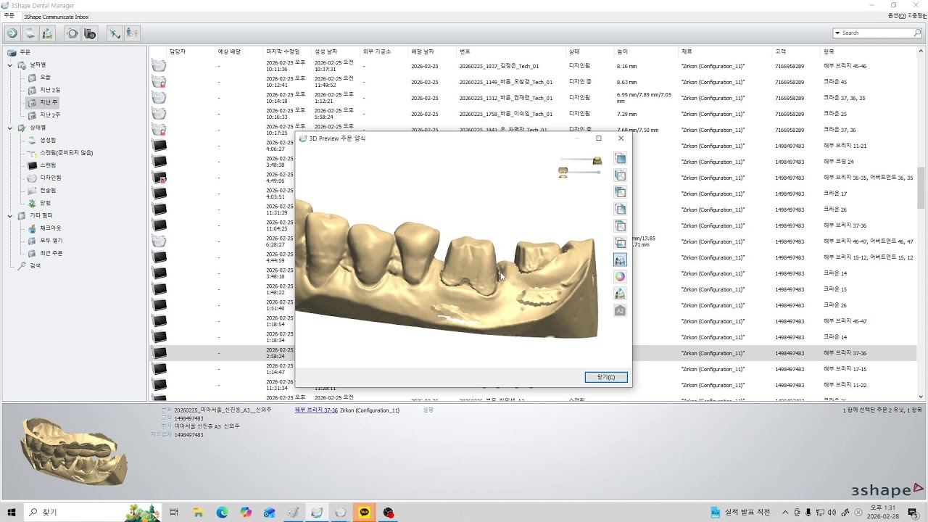
Task: Click the scanner icon in the main toolbar
Action: 30,33
